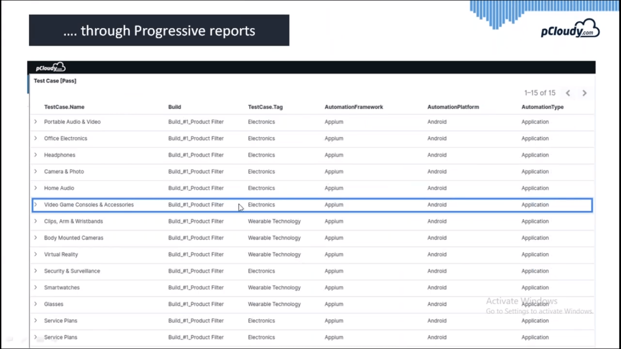Click the '.... through Progressive reports' slide title
621x349 pixels.
(x=159, y=30)
